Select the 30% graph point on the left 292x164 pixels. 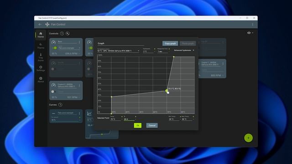click(x=111, y=97)
